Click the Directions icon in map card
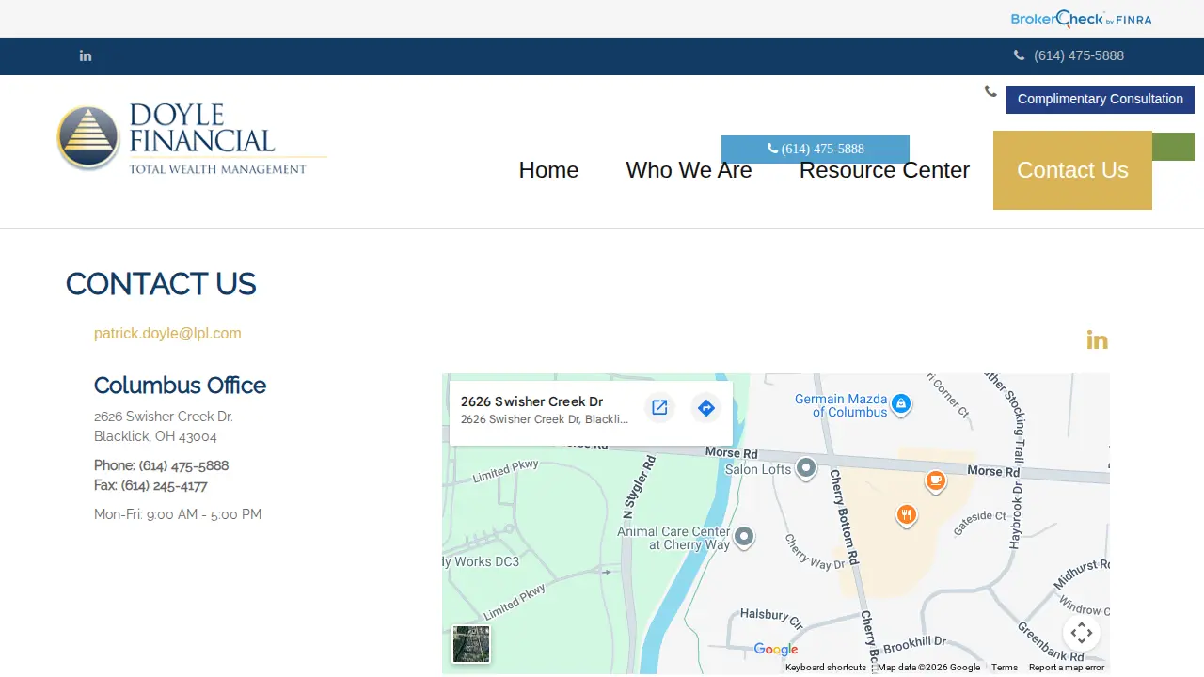Image resolution: width=1204 pixels, height=677 pixels. pos(706,407)
